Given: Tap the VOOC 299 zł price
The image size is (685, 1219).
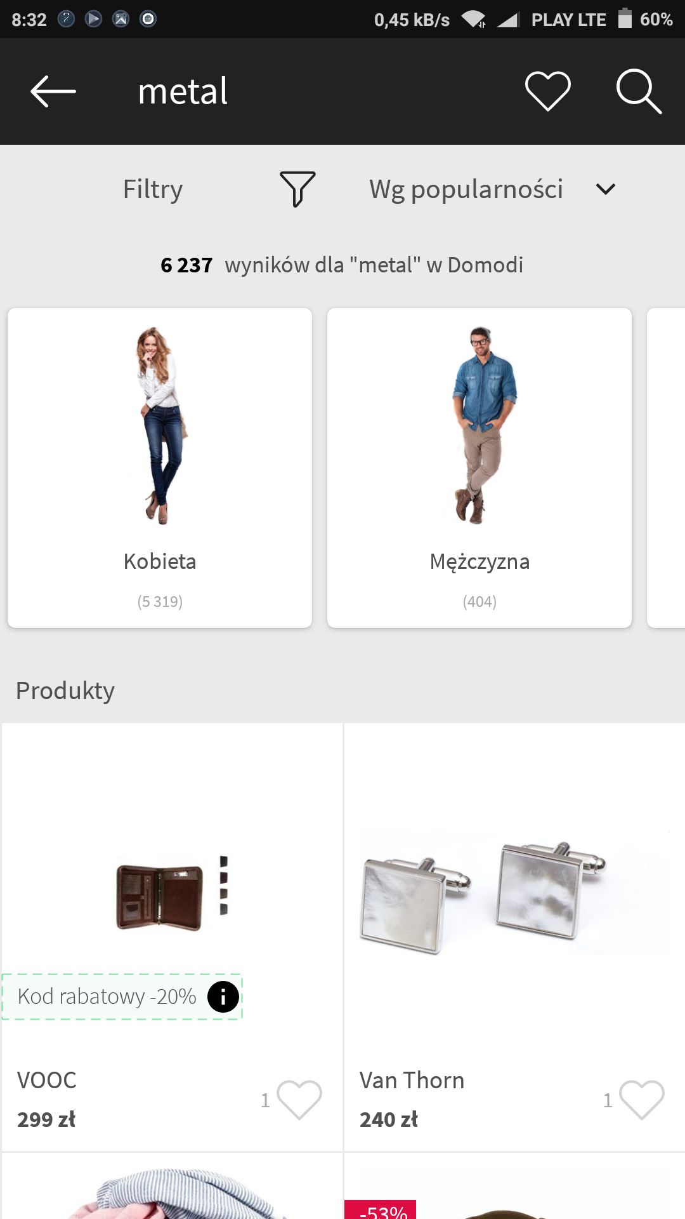Looking at the screenshot, I should [46, 1119].
